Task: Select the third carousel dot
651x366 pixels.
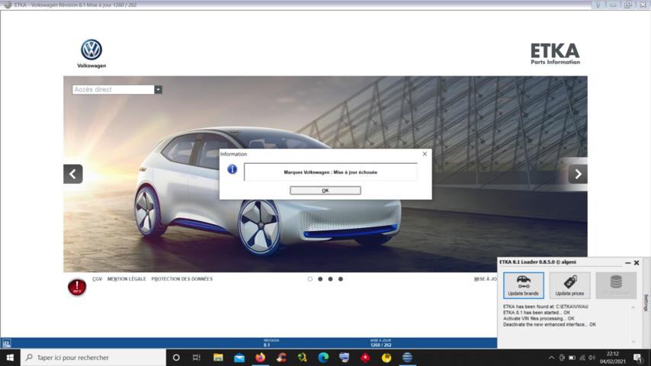Action: point(330,279)
